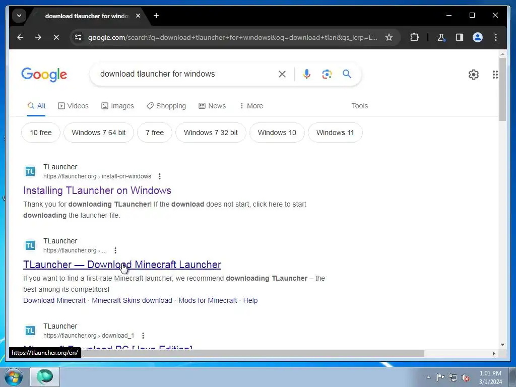Go forward with the forward arrow

(38, 37)
